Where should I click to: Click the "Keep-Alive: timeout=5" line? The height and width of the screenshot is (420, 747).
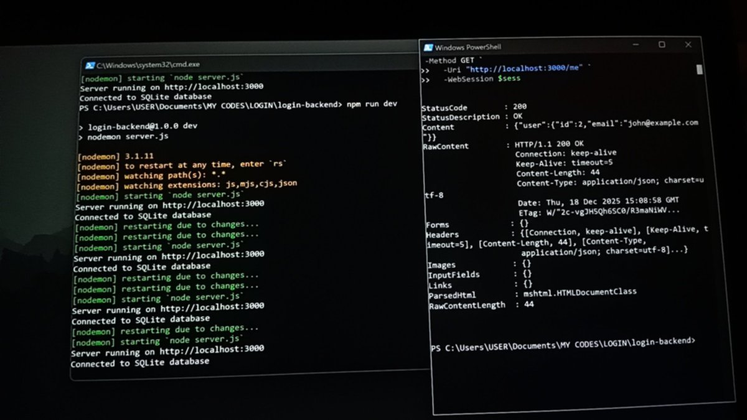(x=564, y=163)
